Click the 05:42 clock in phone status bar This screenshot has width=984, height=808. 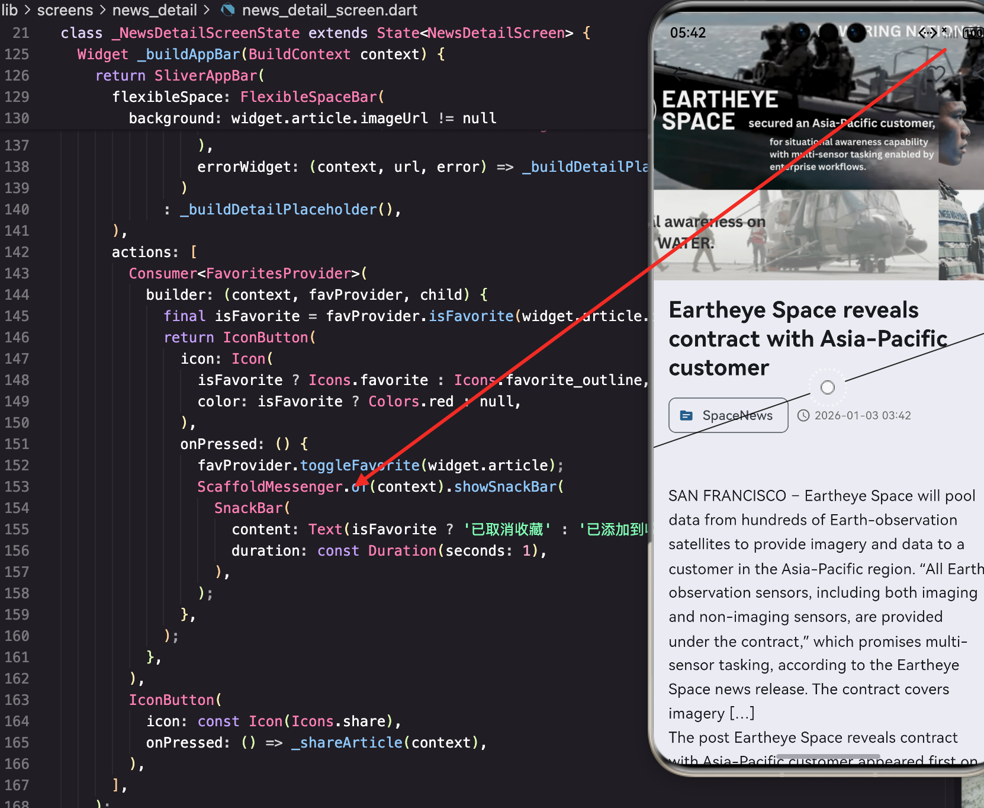pyautogui.click(x=688, y=33)
